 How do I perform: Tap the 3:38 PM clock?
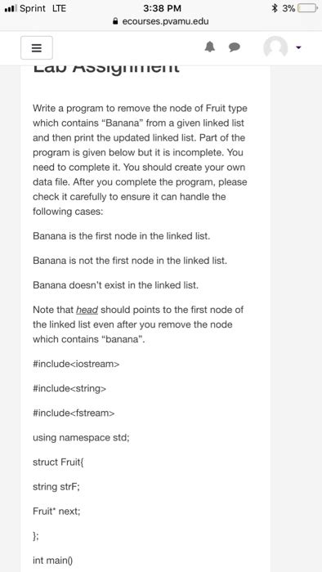click(x=163, y=8)
